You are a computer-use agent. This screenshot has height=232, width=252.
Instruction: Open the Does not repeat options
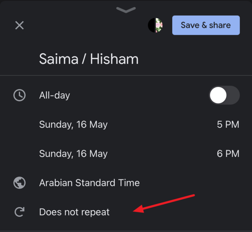tap(74, 212)
